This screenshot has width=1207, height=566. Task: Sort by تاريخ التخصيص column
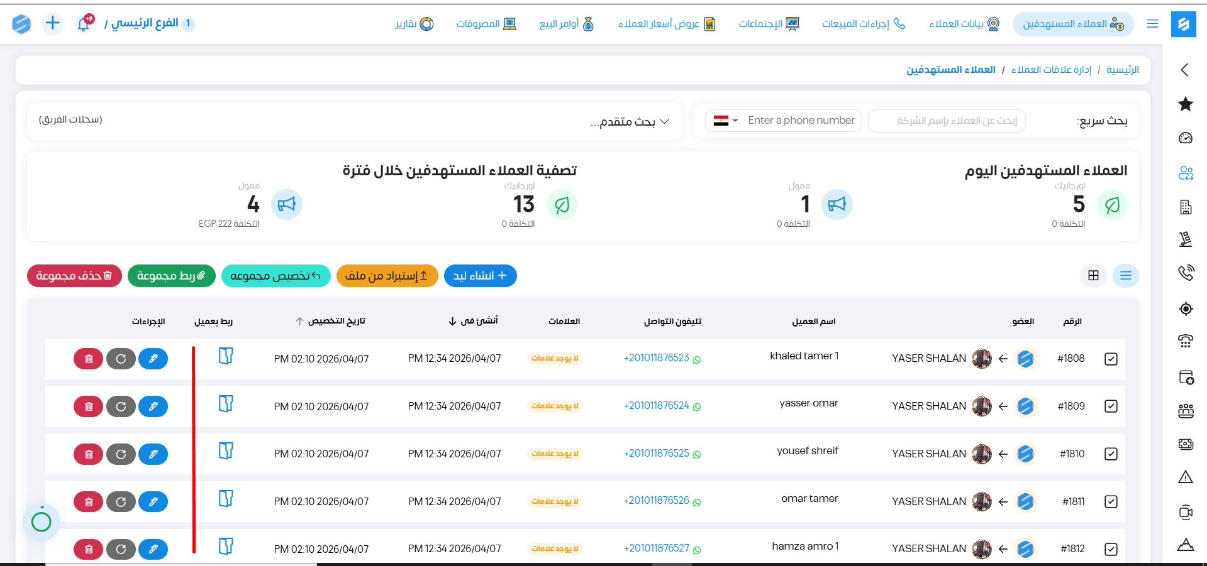(330, 321)
